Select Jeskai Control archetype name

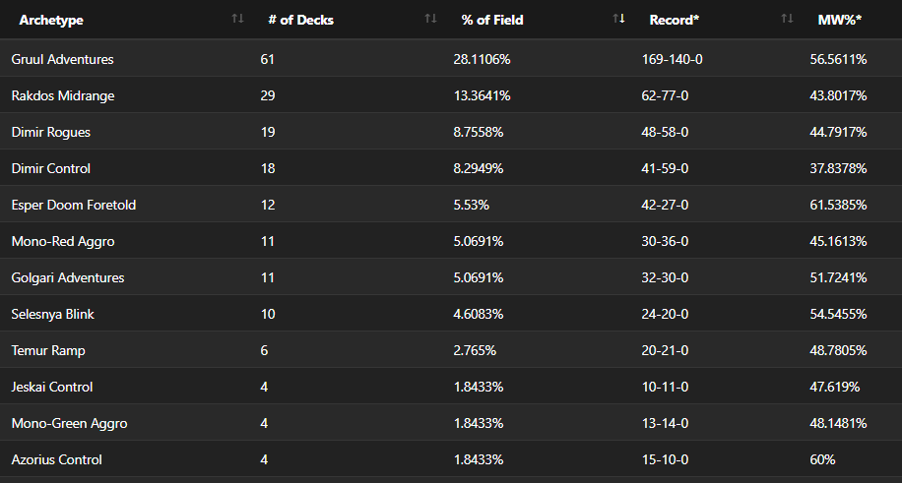click(x=52, y=388)
